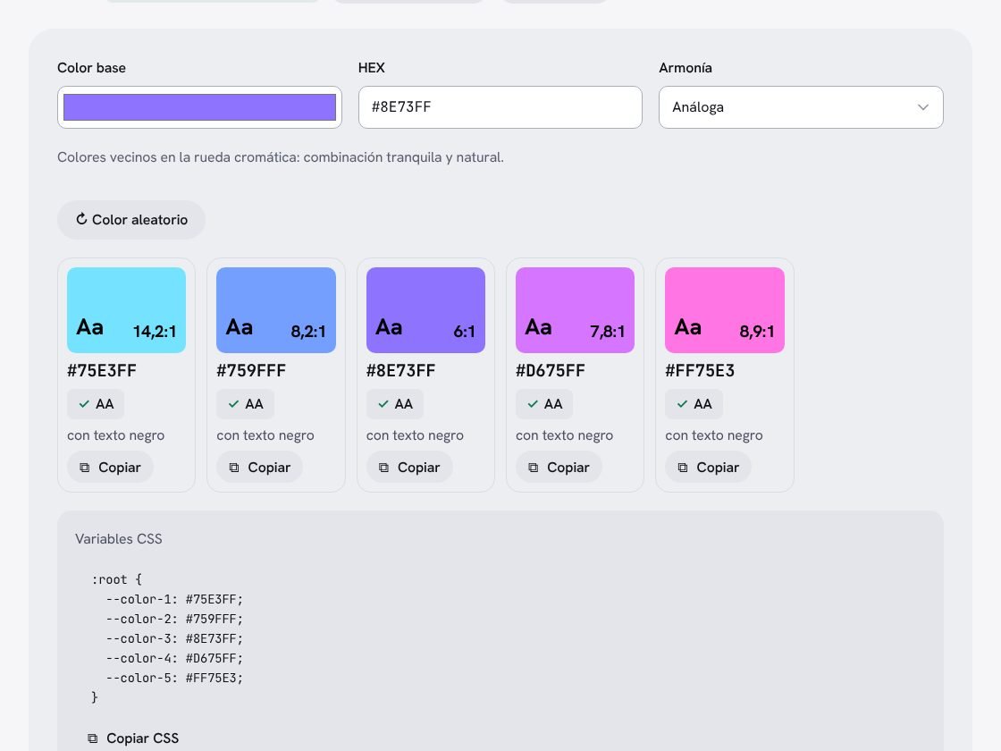Screen dimensions: 1001x751
Task: Click the --color-3: #8E73FF line
Action: point(174,638)
